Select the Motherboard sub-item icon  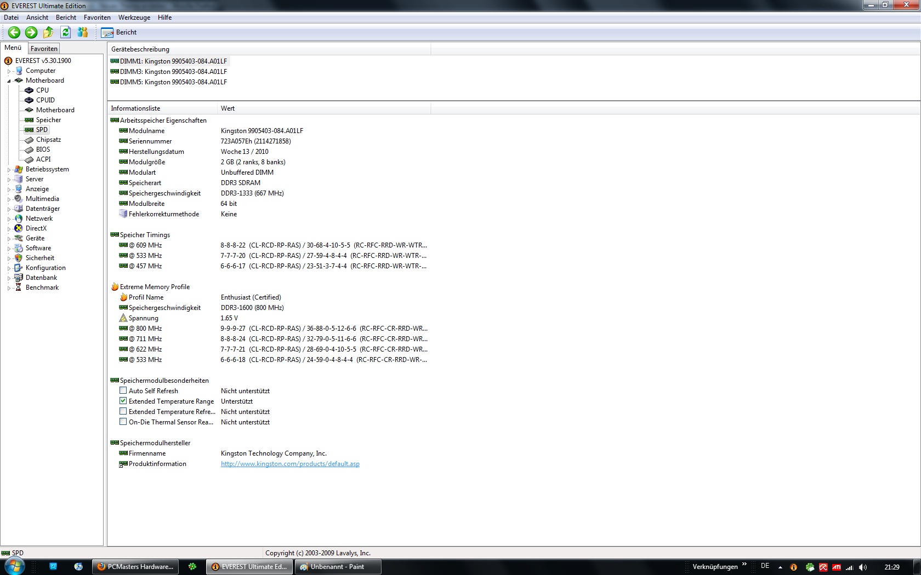(x=29, y=110)
